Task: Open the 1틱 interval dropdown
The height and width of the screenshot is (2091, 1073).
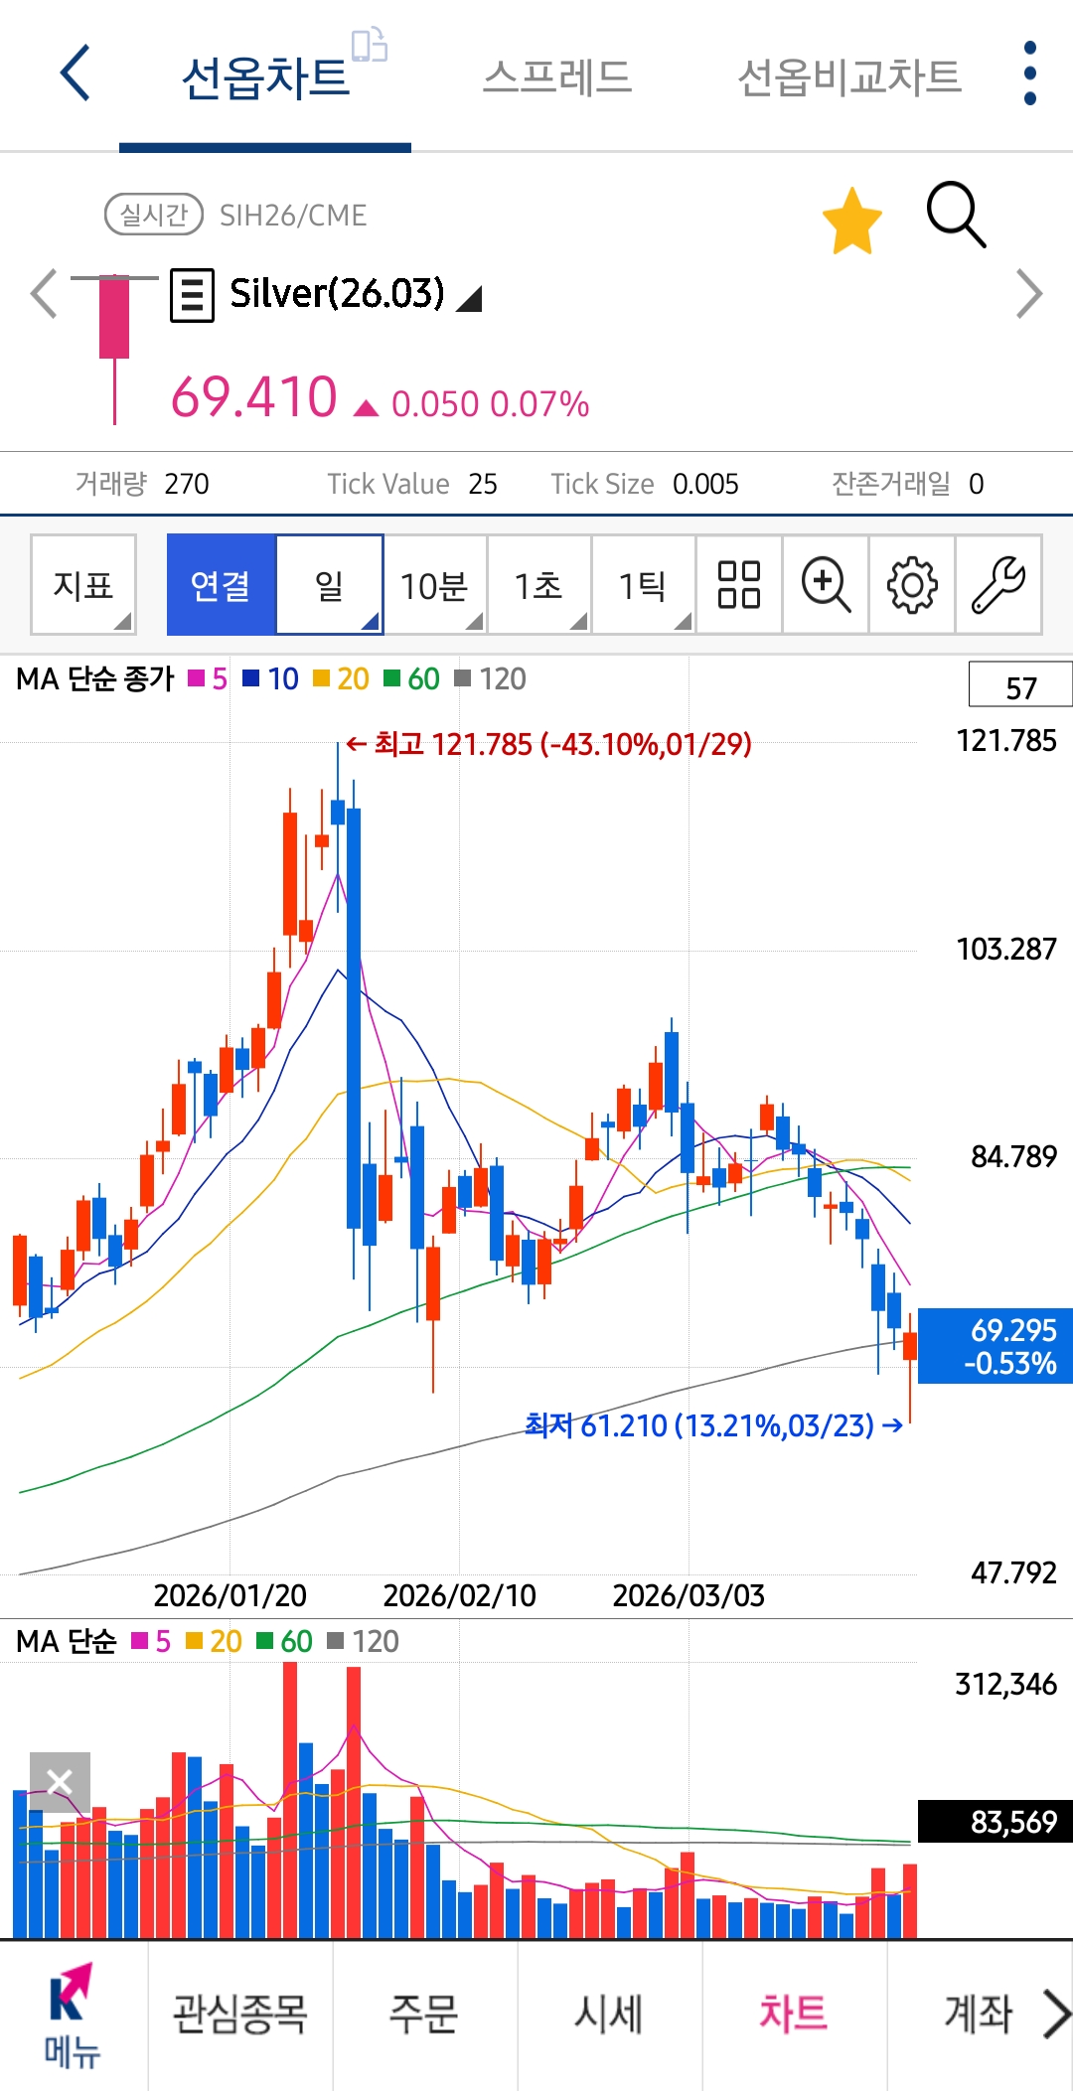Action: 644,584
